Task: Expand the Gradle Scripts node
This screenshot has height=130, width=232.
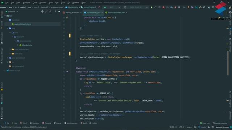Action: click(x=5, y=71)
